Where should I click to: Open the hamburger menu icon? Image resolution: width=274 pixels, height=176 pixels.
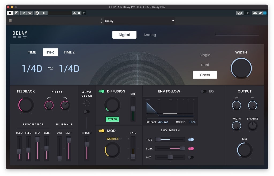pos(10,21)
